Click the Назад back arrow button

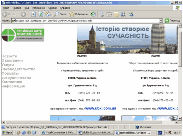pos(9,14)
